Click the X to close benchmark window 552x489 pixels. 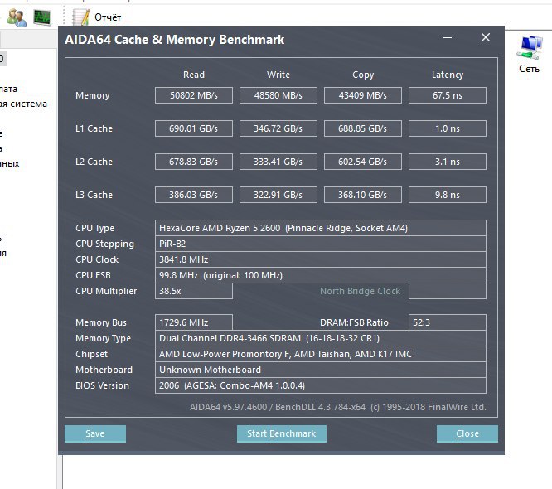click(x=486, y=37)
